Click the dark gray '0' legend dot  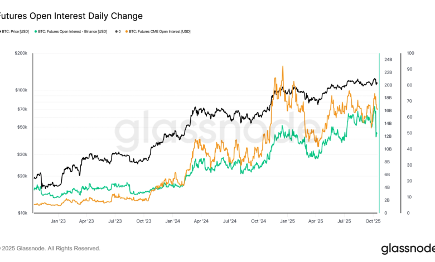[116, 31]
